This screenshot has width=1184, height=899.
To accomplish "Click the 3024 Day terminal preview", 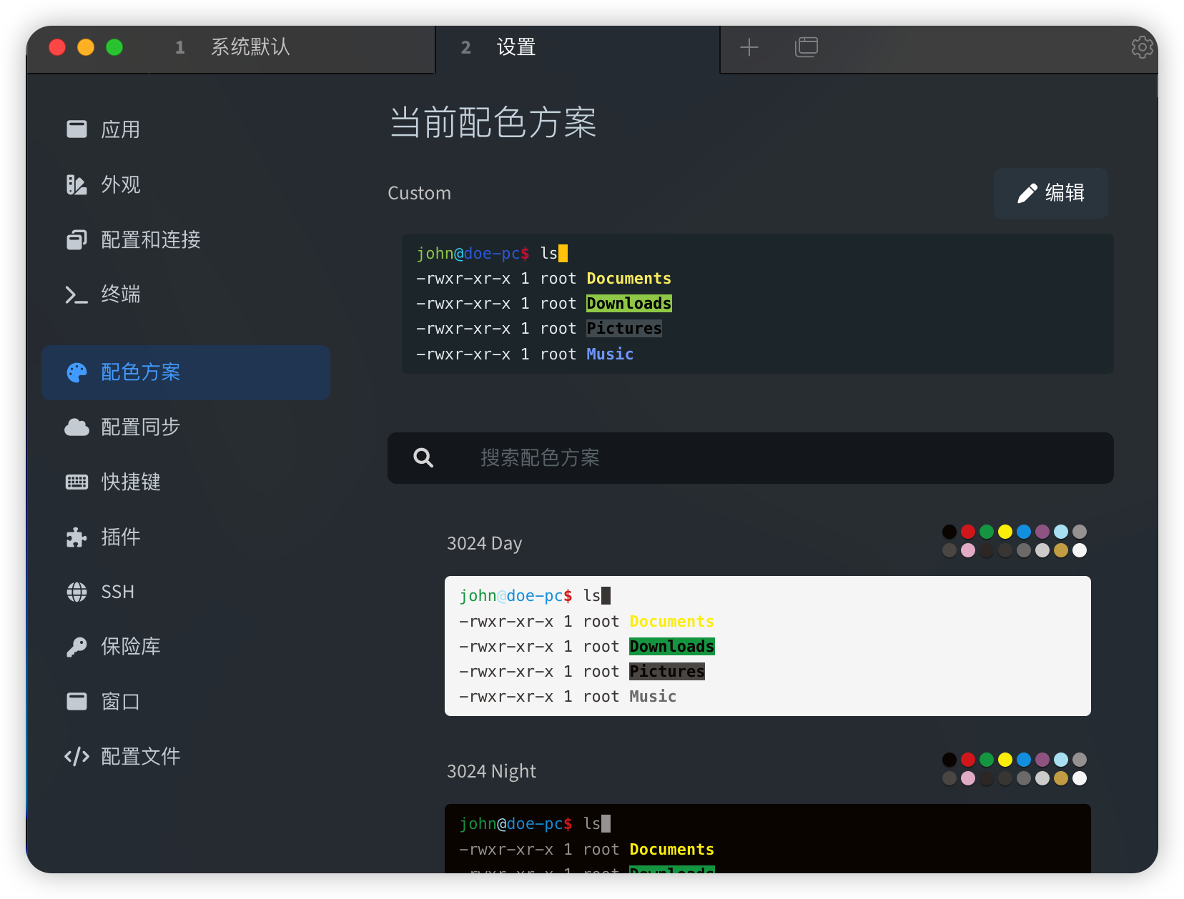I will pyautogui.click(x=767, y=646).
